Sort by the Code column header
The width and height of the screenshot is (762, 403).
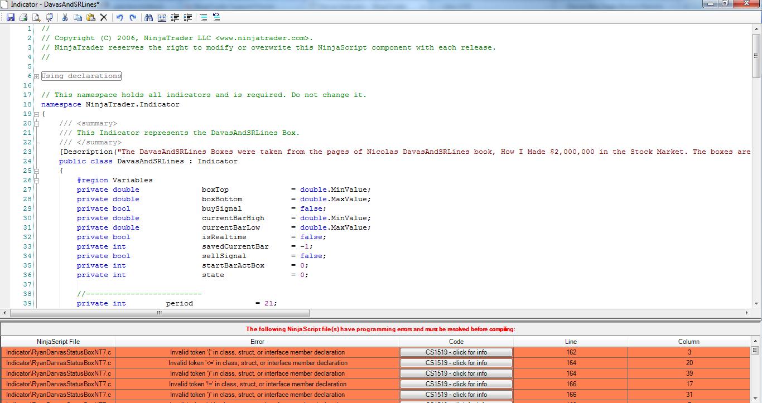tap(456, 342)
